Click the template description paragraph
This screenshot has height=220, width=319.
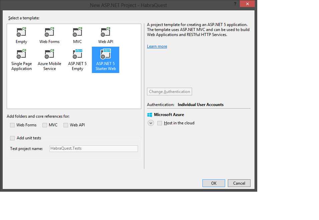198,30
